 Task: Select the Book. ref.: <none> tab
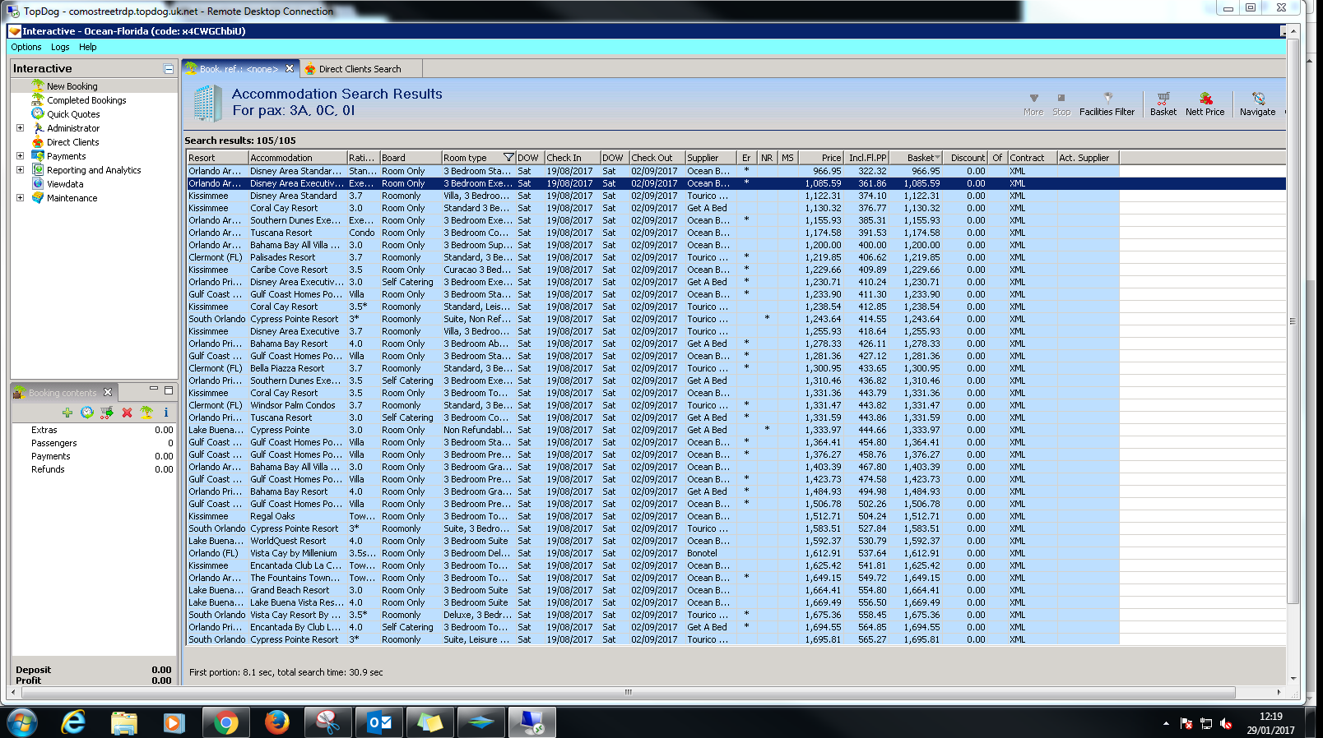click(x=239, y=69)
